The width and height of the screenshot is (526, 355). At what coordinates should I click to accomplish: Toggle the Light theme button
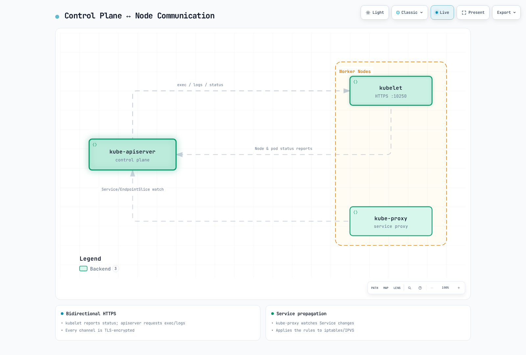[375, 12]
